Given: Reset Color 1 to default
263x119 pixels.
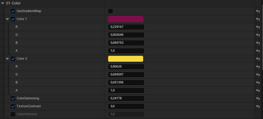Looking at the screenshot, I should pos(258,19).
